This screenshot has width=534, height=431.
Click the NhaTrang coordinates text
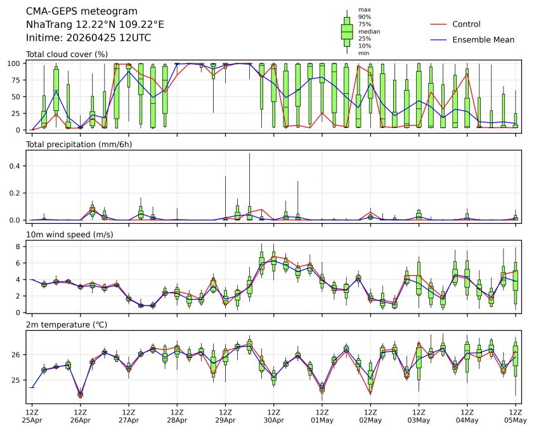click(95, 24)
